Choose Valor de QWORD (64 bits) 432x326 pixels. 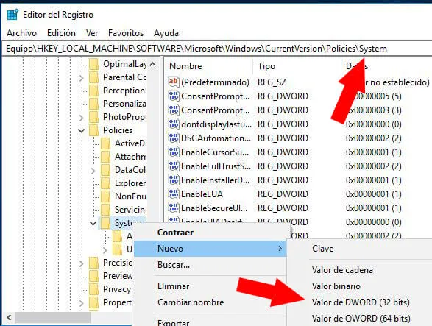(361, 319)
